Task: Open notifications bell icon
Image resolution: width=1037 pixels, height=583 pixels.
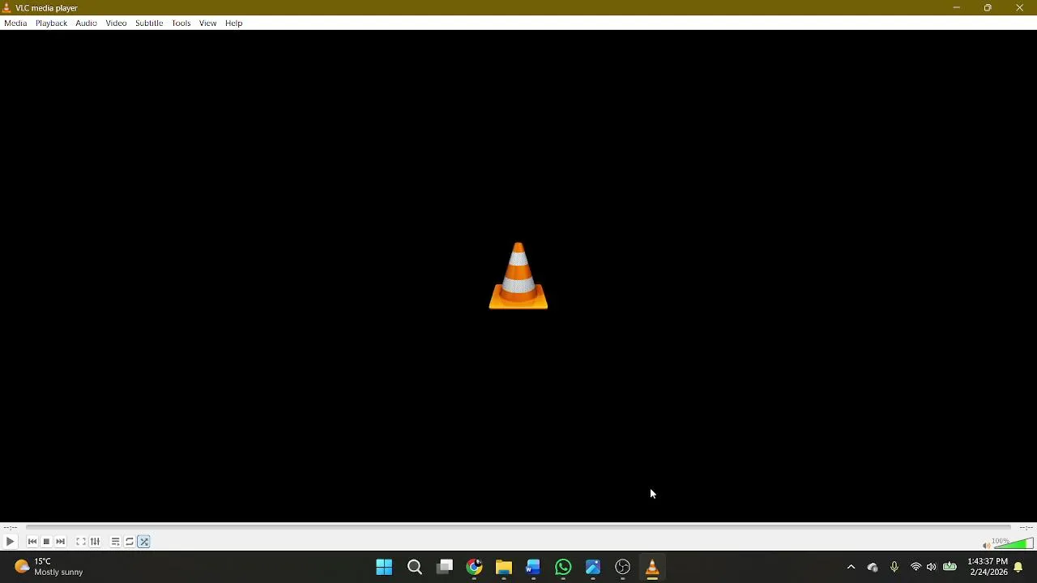Action: 1018,568
